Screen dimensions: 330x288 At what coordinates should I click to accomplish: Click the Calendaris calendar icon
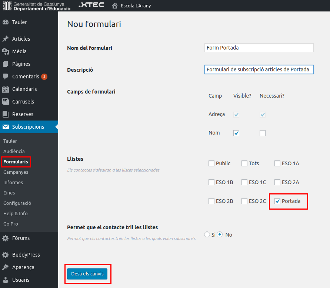pyautogui.click(x=6, y=89)
